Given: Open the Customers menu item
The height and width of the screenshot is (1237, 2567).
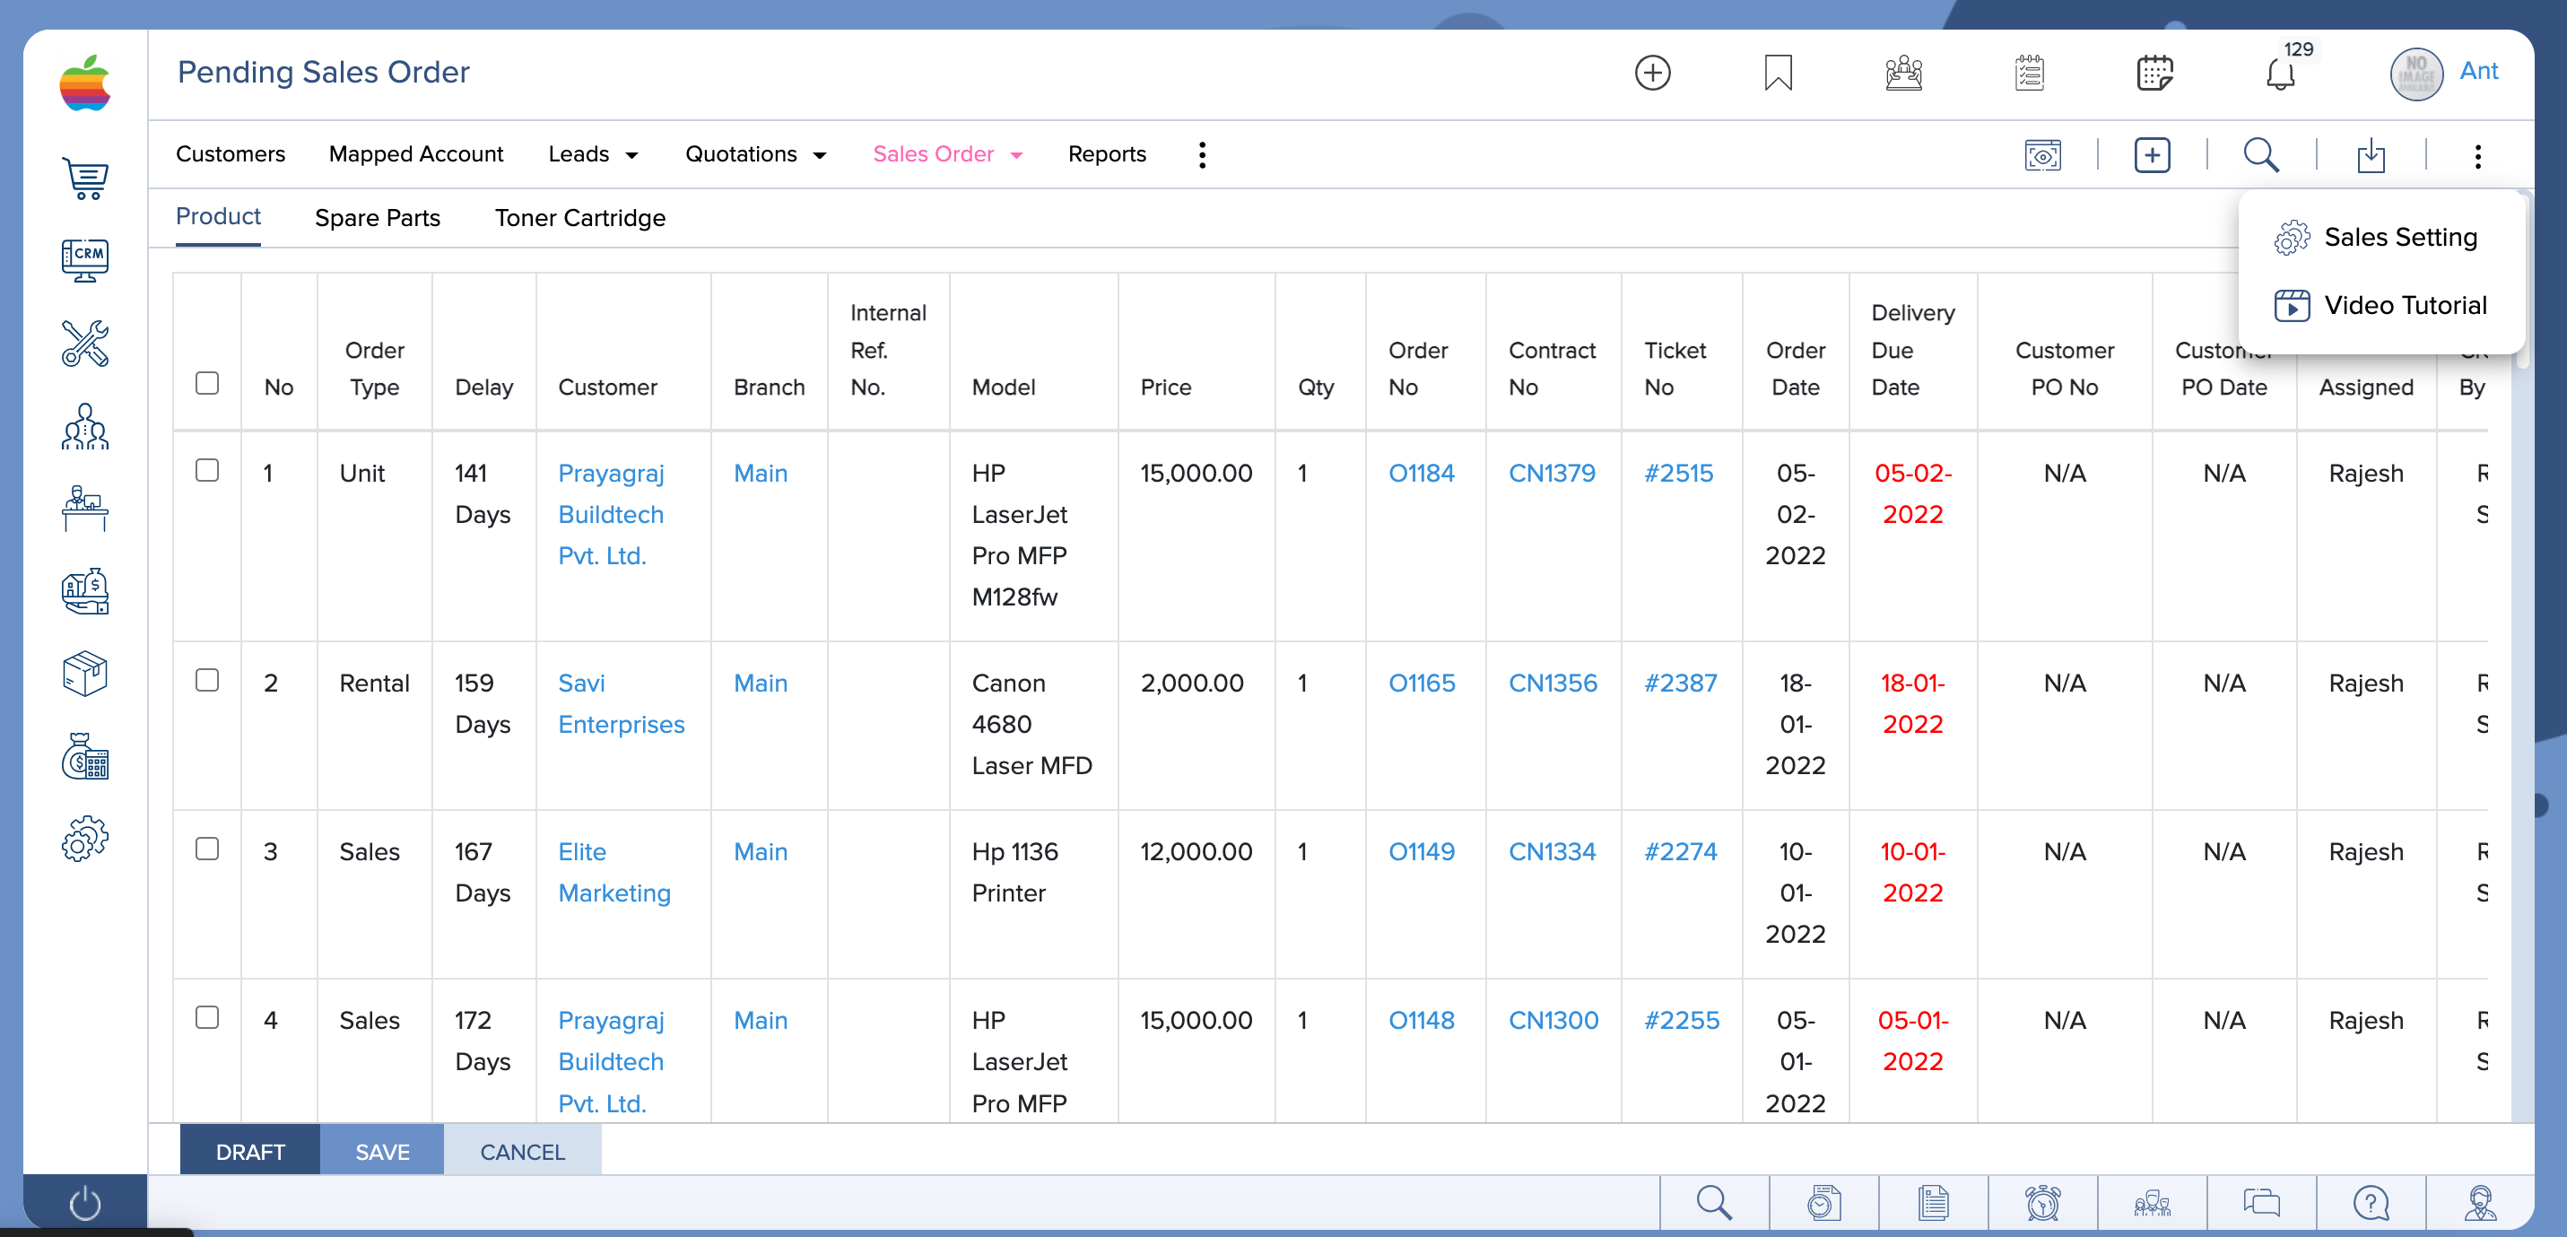Looking at the screenshot, I should click(x=231, y=154).
